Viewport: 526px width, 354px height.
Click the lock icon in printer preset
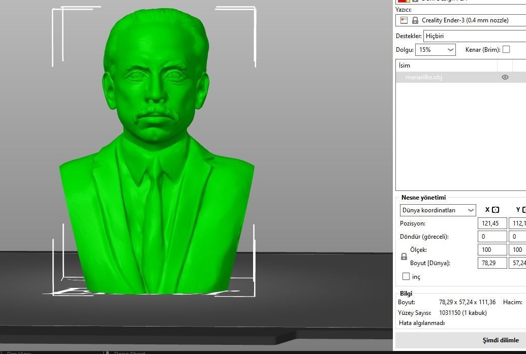(x=415, y=20)
